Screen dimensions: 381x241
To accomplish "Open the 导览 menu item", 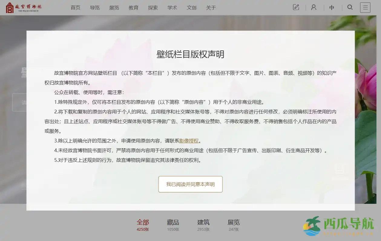I will [95, 8].
